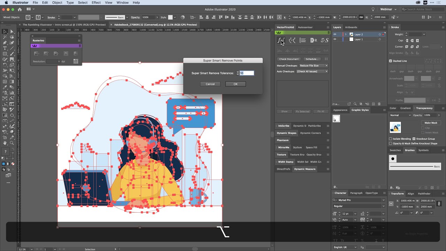This screenshot has height=251, width=446.
Task: Enable the Isolate Blending checkbox
Action: point(391,139)
